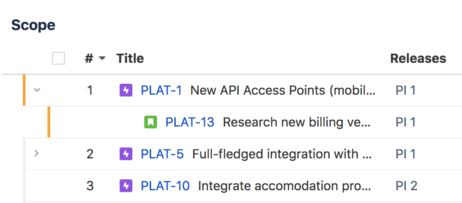Open the PLAT-1 issue link

[161, 90]
